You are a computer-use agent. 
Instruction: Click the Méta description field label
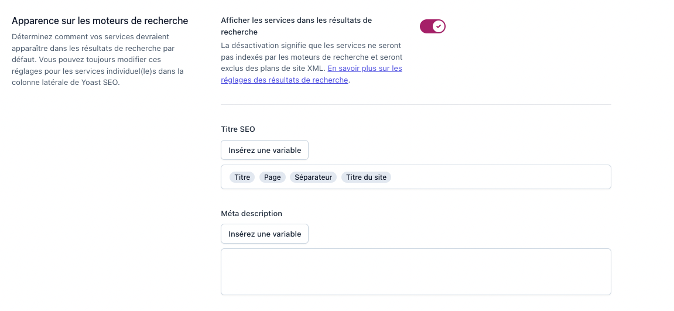pos(251,213)
